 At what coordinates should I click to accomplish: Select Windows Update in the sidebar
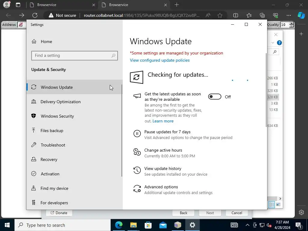pyautogui.click(x=74, y=87)
